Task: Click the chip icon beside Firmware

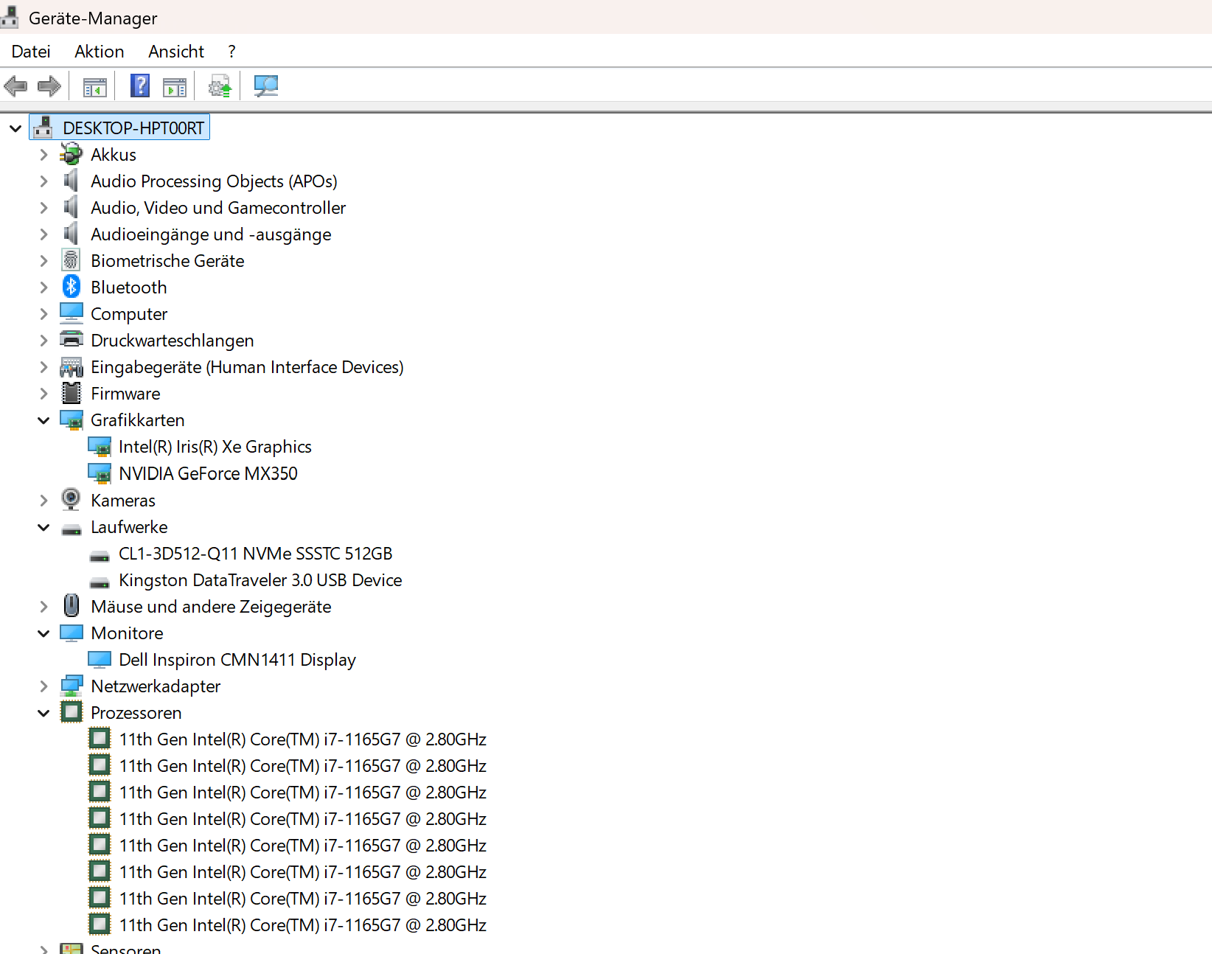Action: [72, 393]
